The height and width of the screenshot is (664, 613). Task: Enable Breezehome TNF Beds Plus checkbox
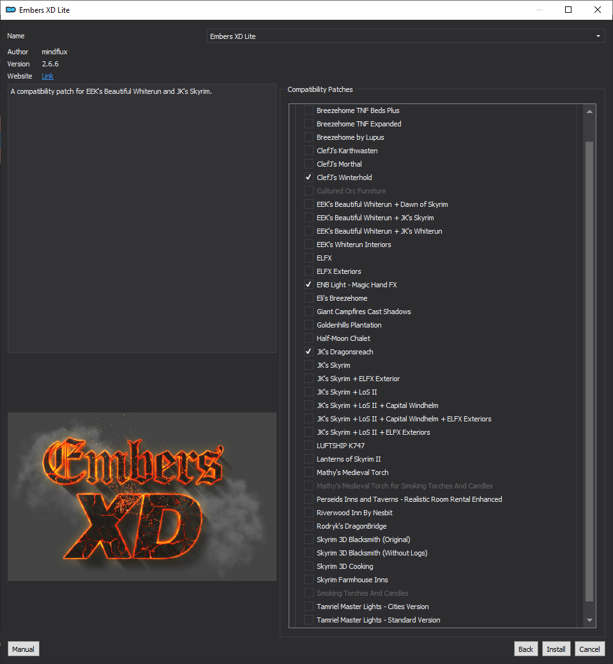[x=309, y=110]
